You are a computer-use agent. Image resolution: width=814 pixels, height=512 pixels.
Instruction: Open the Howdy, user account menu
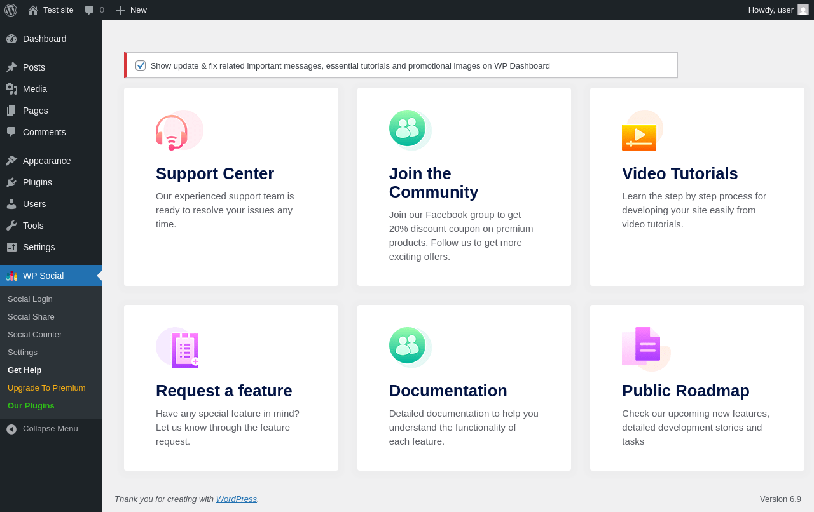[770, 10]
